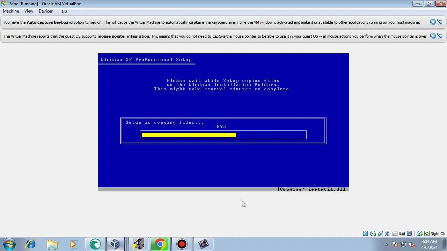447x251 pixels.
Task: Dismiss the Auto capture keyboard notification
Action: [x=433, y=22]
